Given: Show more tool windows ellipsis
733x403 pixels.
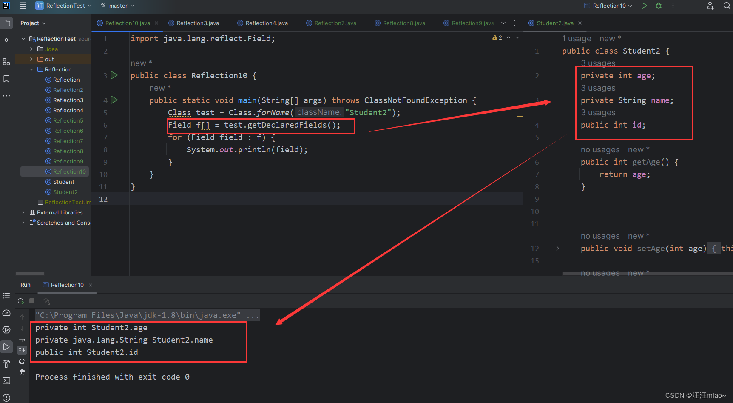Looking at the screenshot, I should click(6, 96).
